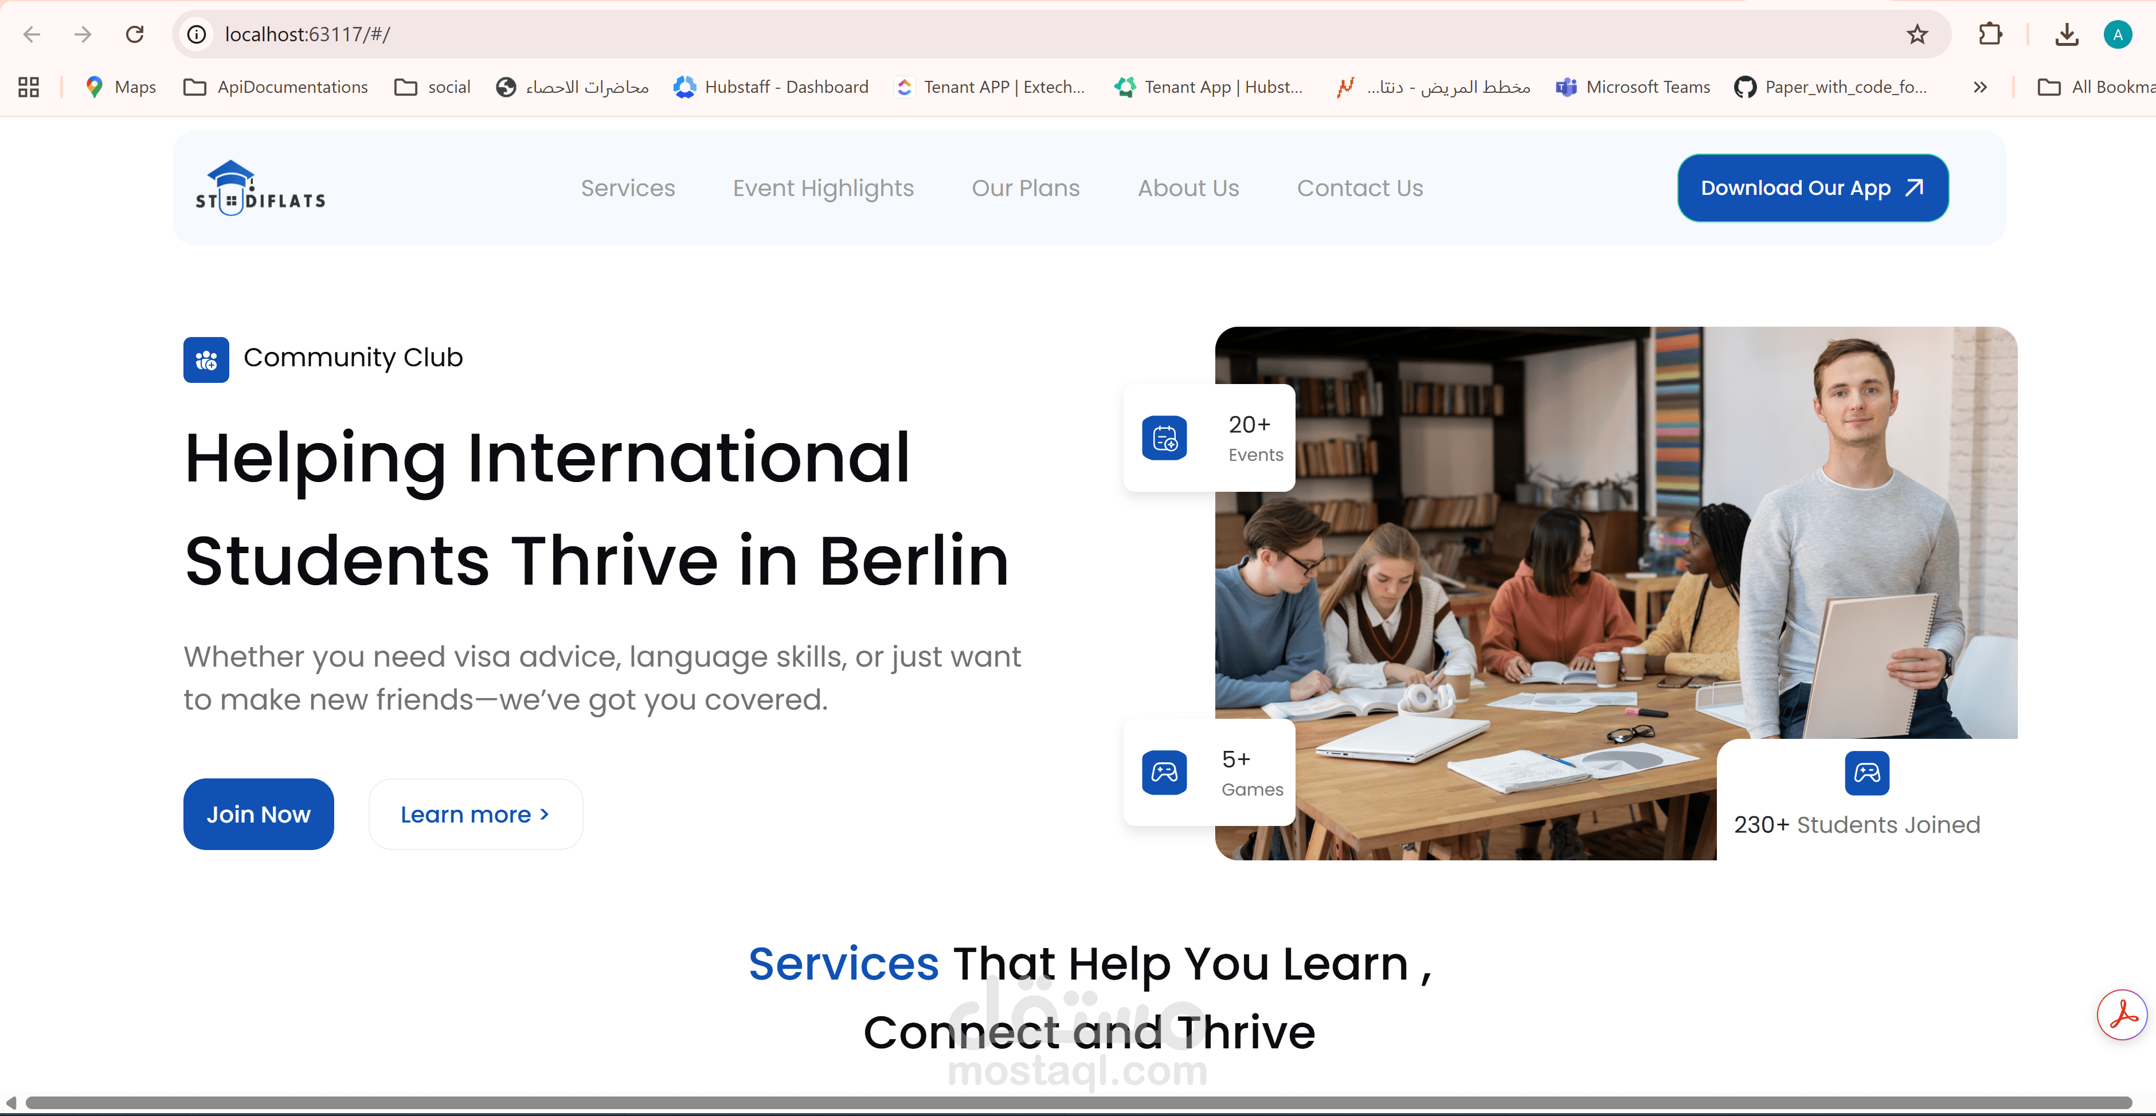Toggle the bookmark star for this page
Image resolution: width=2156 pixels, height=1116 pixels.
point(1916,34)
